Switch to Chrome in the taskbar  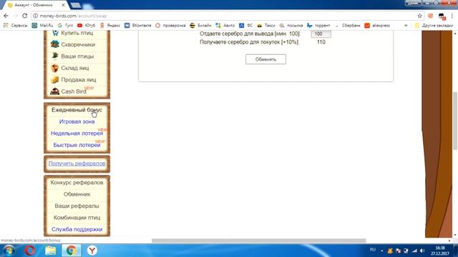point(72,251)
